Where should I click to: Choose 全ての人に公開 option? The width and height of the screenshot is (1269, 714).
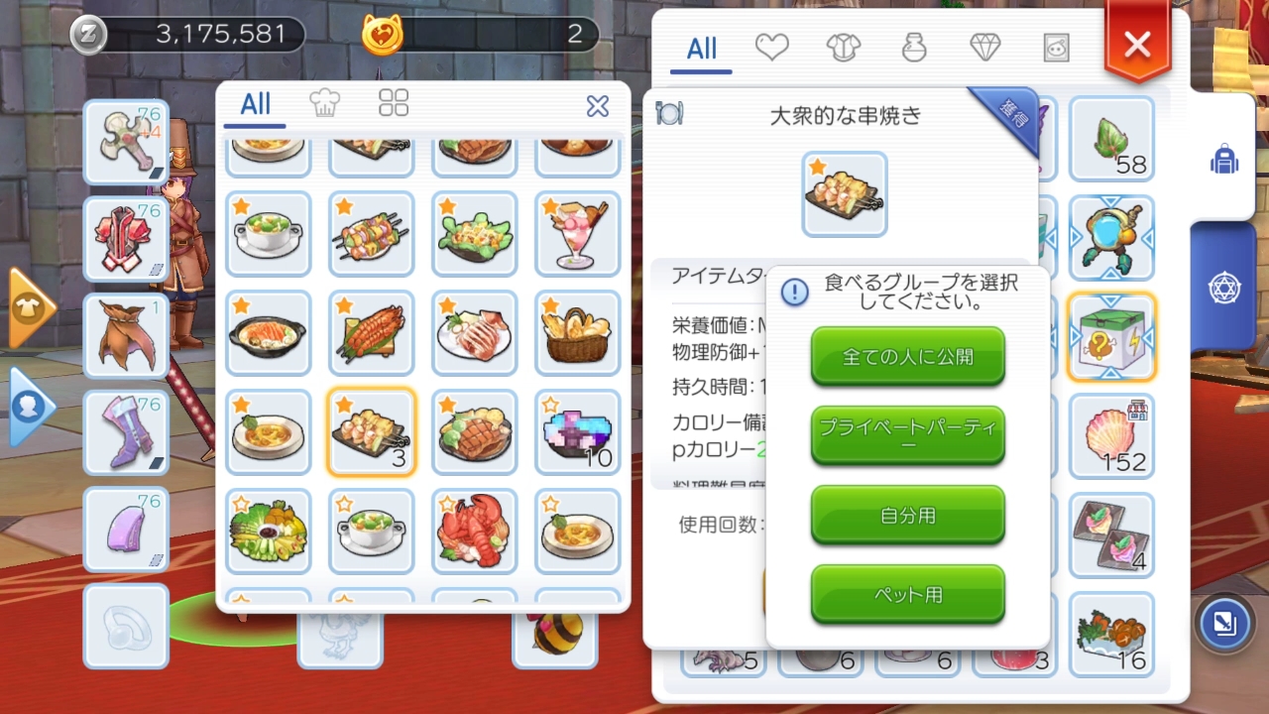pyautogui.click(x=908, y=356)
